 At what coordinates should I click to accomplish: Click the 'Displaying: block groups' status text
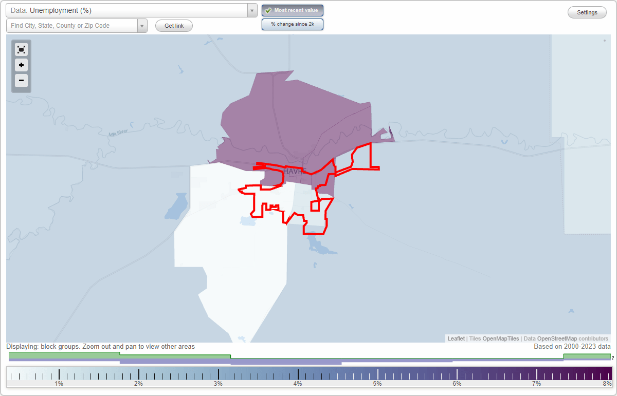(x=100, y=347)
